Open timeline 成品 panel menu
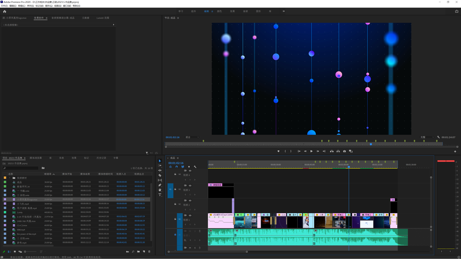Viewport: 461px width, 259px height. click(x=178, y=158)
